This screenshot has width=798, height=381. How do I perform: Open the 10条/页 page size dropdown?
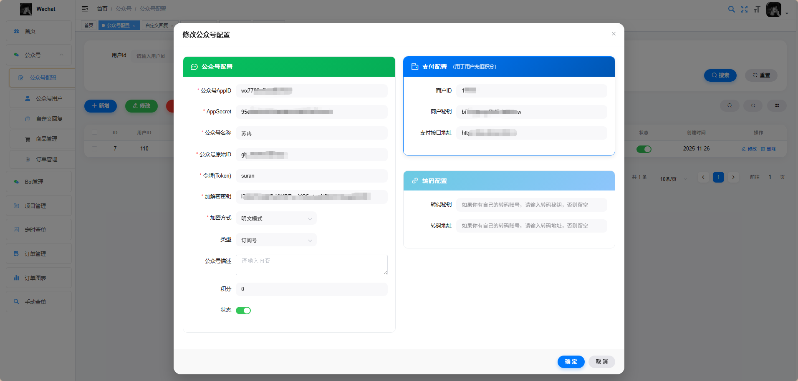pos(673,179)
